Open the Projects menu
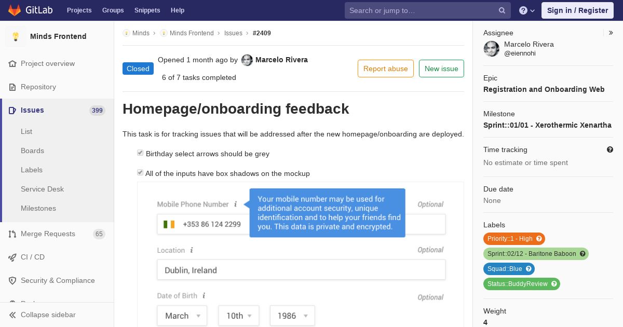 [x=79, y=10]
